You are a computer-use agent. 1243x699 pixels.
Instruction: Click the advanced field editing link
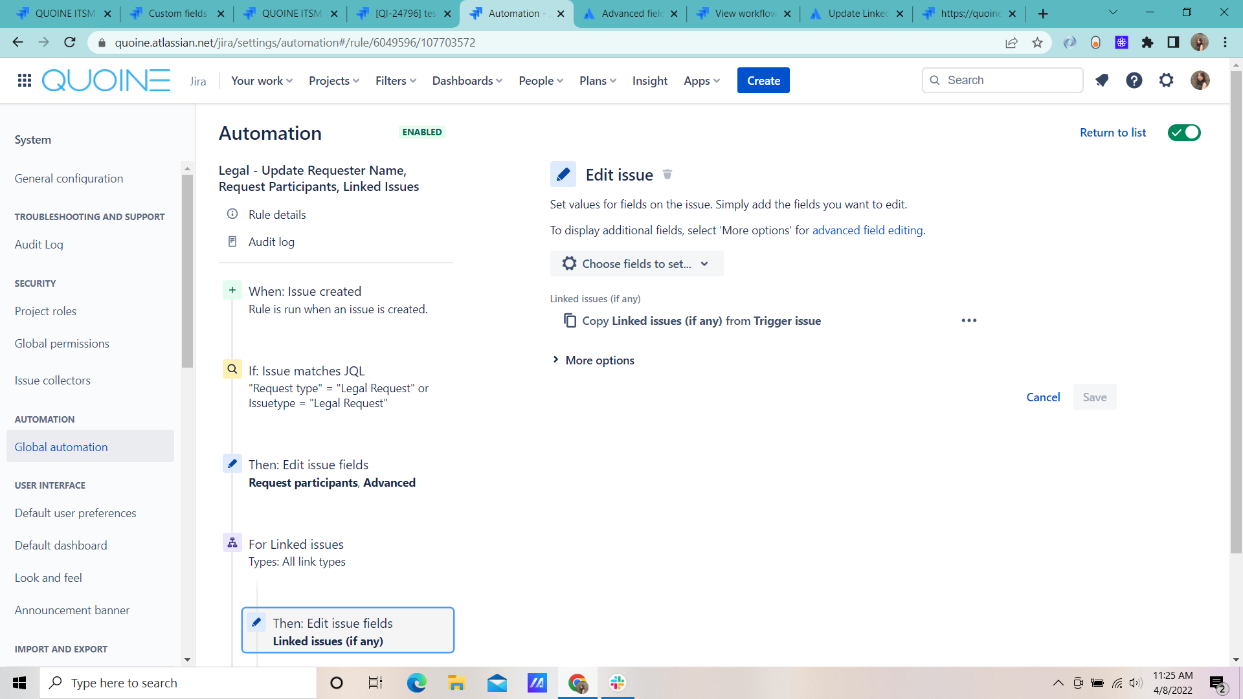867,230
